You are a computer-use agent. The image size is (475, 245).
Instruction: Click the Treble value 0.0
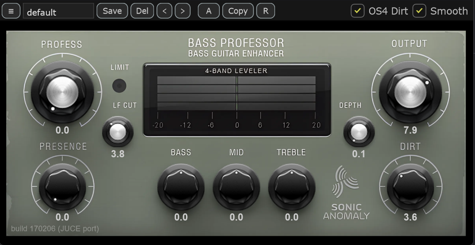(x=292, y=217)
